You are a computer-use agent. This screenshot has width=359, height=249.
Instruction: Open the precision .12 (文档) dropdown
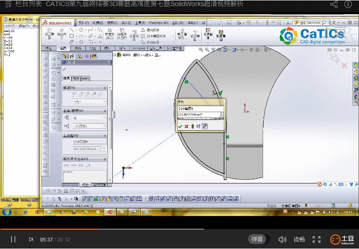[x=89, y=126]
